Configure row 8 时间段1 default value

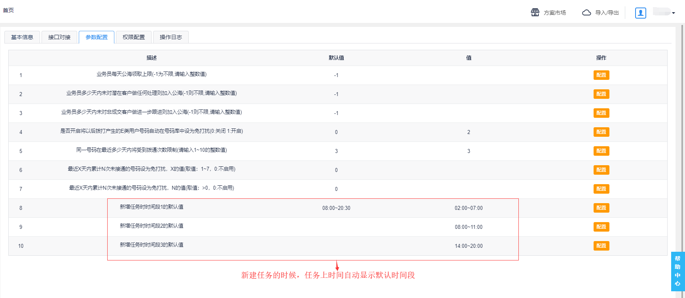(601, 208)
